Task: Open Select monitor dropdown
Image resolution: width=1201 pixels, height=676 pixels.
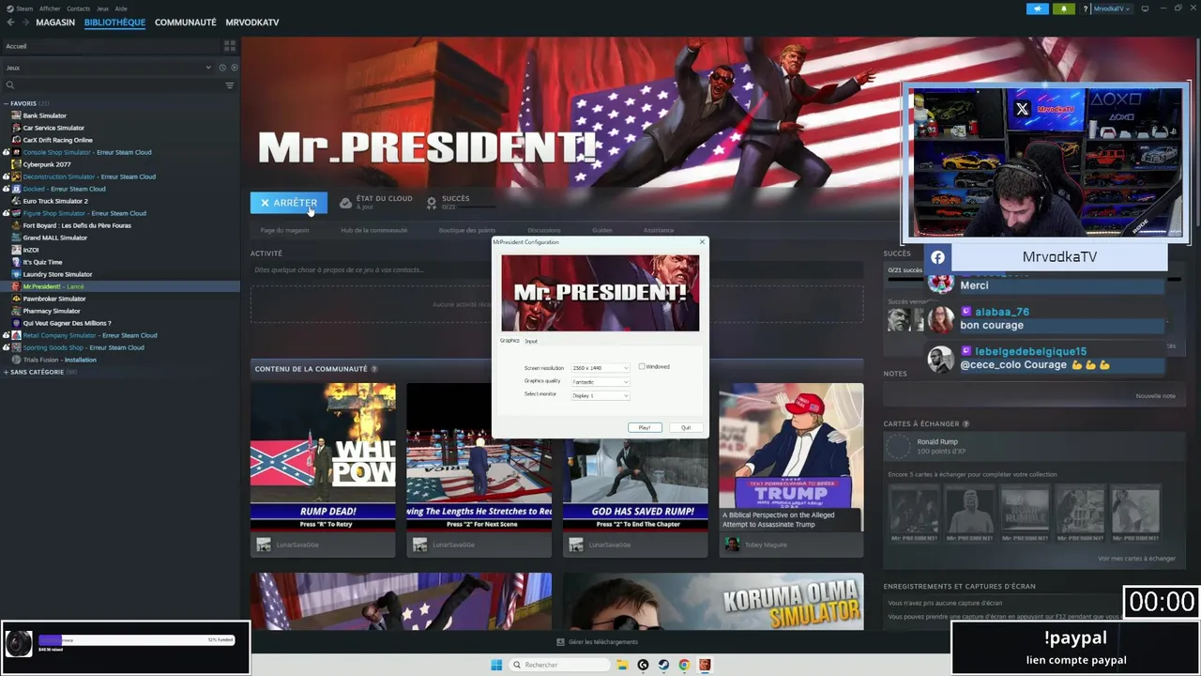Action: [x=600, y=395]
